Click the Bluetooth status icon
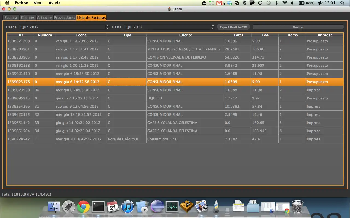 276,3
